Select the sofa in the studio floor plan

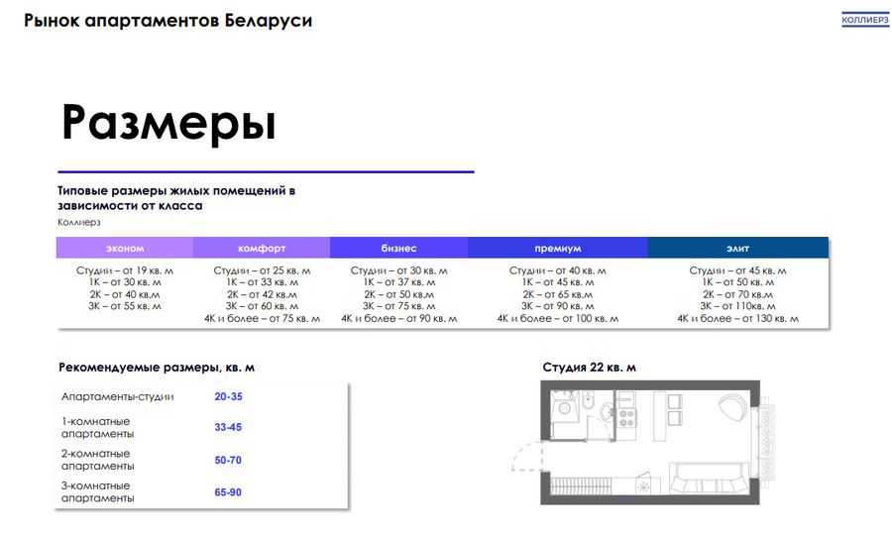(706, 480)
